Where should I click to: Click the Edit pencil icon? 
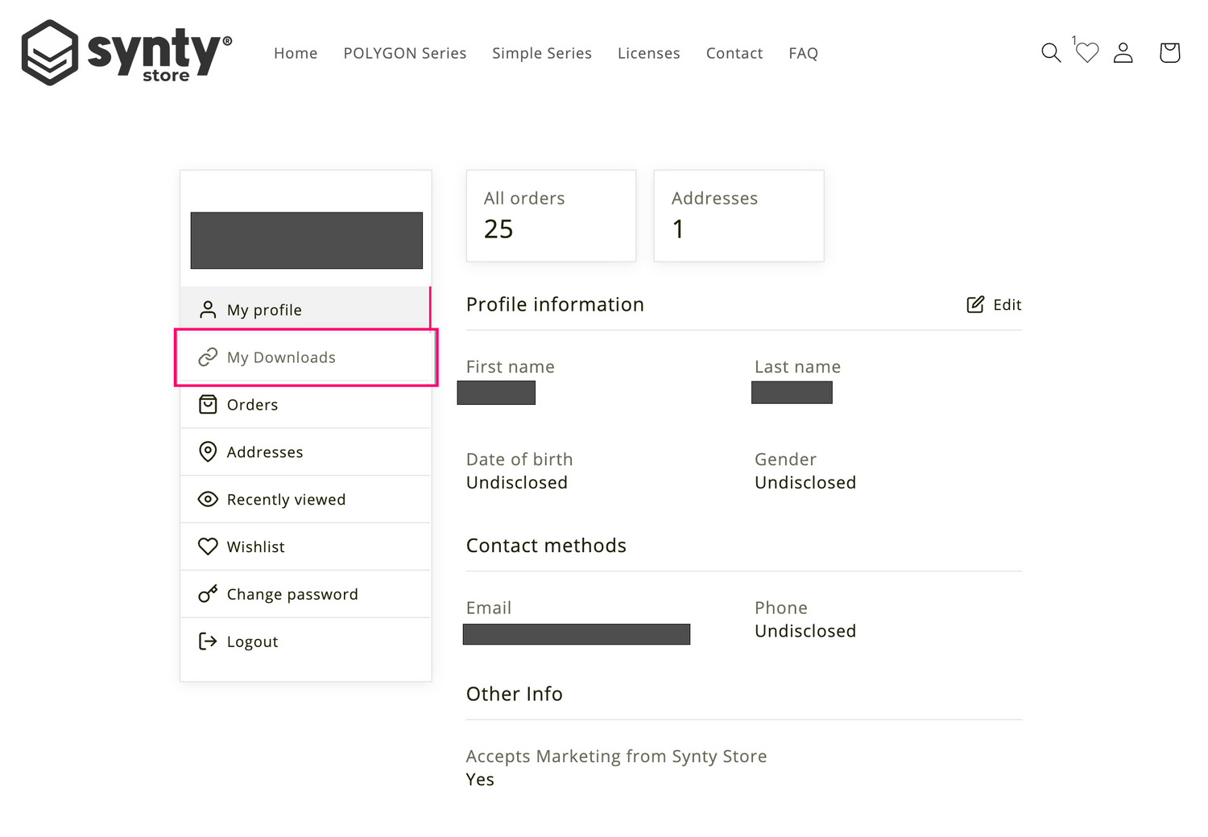pos(975,304)
